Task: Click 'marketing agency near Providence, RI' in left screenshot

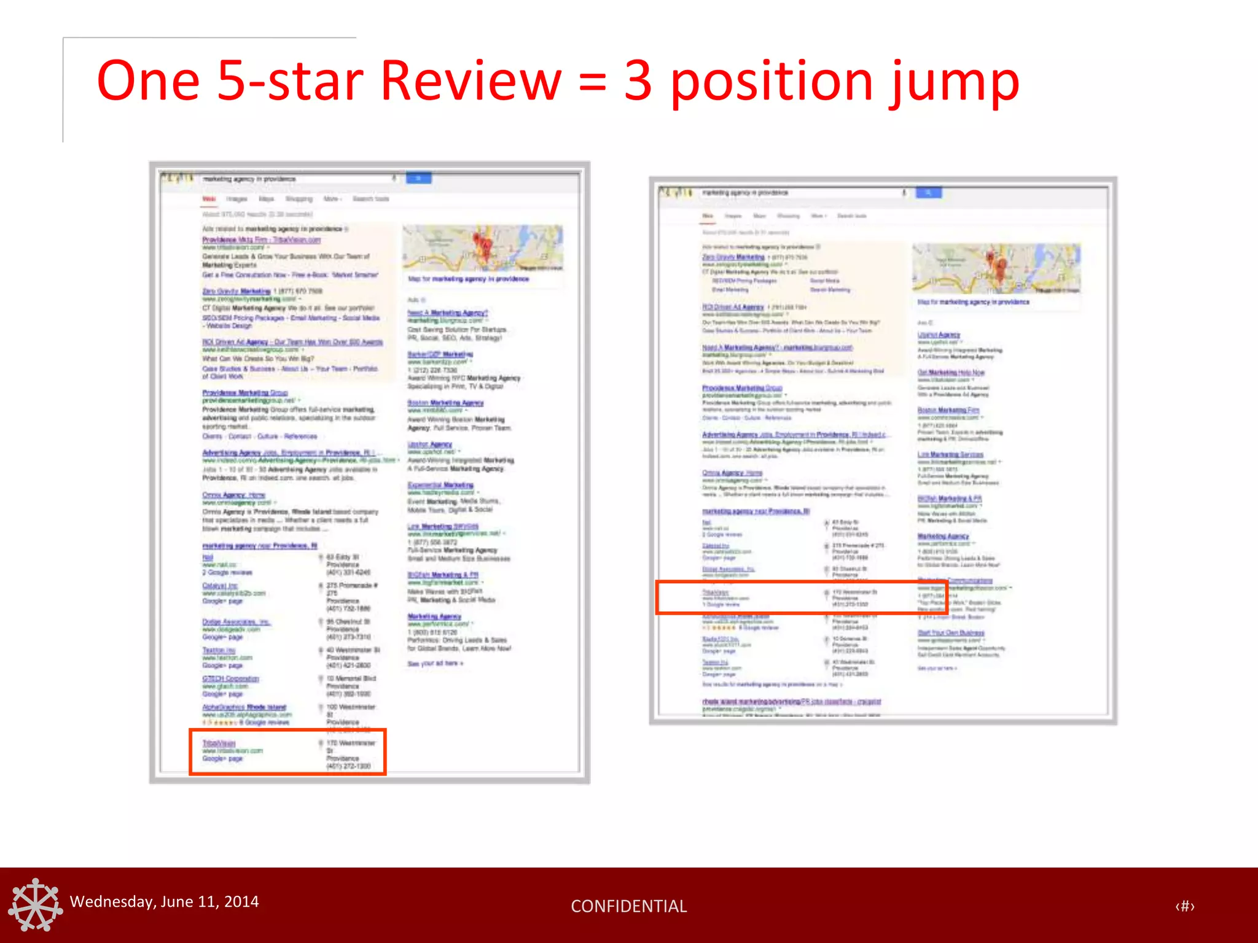Action: click(260, 546)
